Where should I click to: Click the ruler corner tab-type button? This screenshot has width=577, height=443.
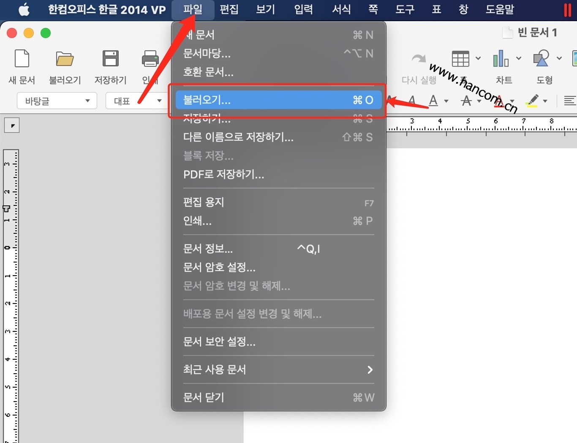coord(12,125)
